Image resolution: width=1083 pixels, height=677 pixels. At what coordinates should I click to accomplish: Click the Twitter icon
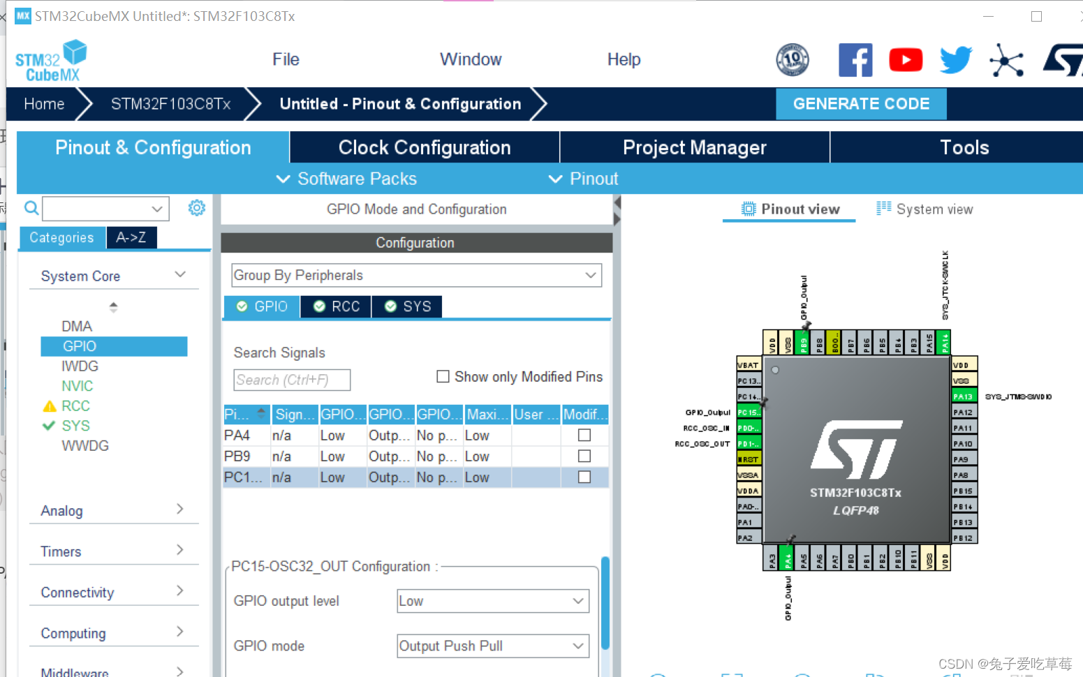tap(955, 60)
